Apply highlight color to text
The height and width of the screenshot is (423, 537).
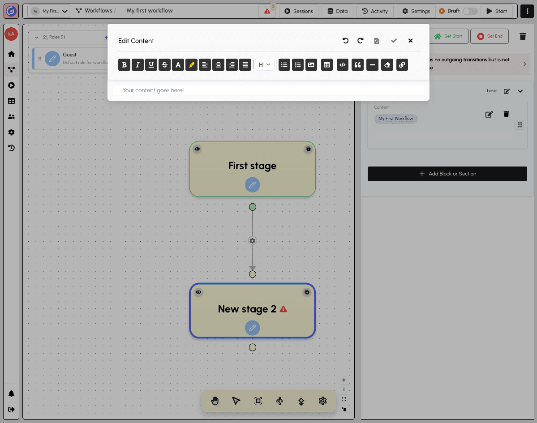click(191, 65)
